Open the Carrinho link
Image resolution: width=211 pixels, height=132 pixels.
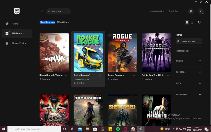coord(173,11)
